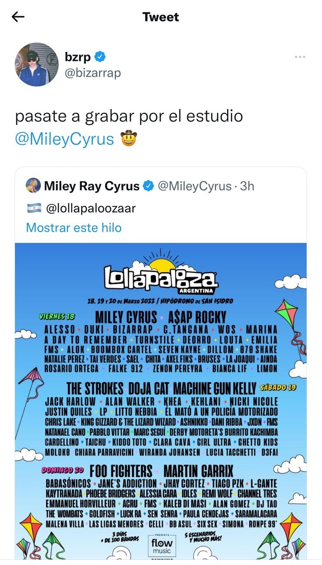
Task: Open the Miley Ray Cyrus display name
Action: click(92, 186)
